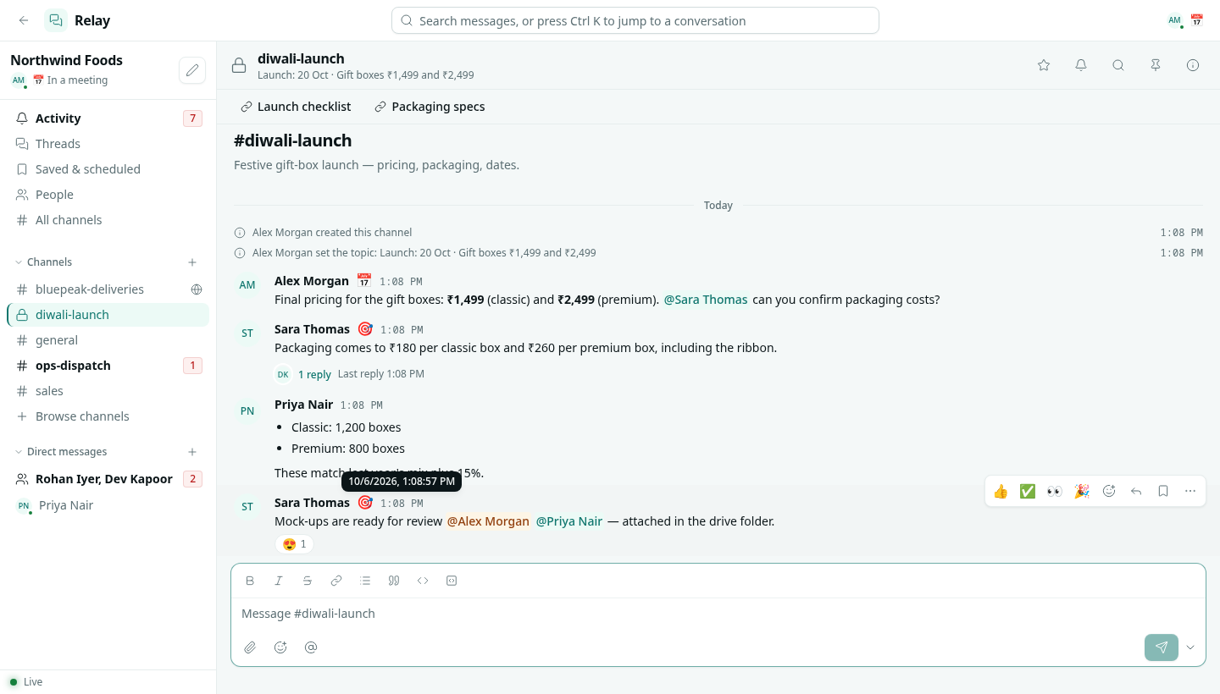The height and width of the screenshot is (694, 1220).
Task: Open the Launch checklist link
Action: pos(296,107)
